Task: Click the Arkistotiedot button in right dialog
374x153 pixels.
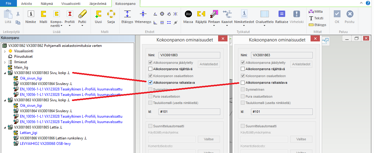Action: [x=301, y=64]
